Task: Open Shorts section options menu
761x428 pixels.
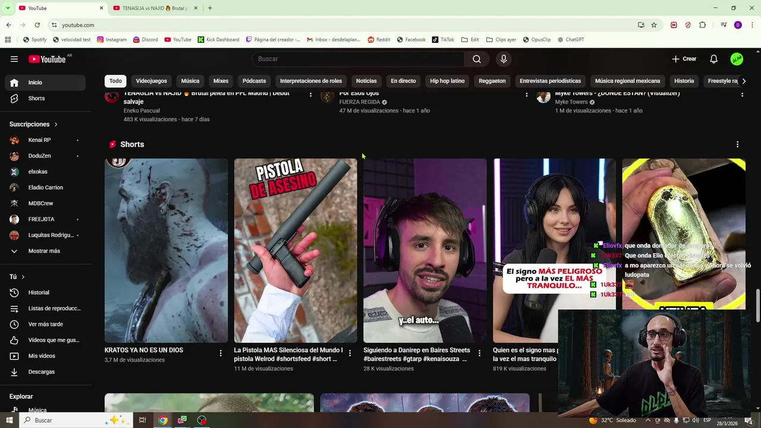Action: tap(737, 144)
